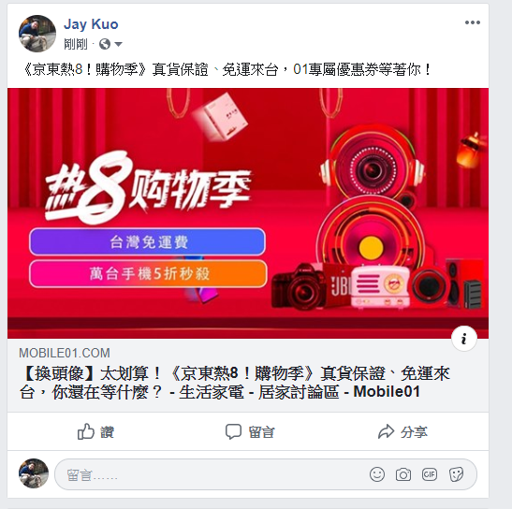Post a GIF using the GIF icon

(x=430, y=474)
